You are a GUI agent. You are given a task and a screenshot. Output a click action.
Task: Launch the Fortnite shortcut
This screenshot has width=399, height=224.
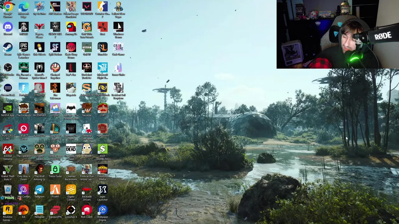click(24, 90)
